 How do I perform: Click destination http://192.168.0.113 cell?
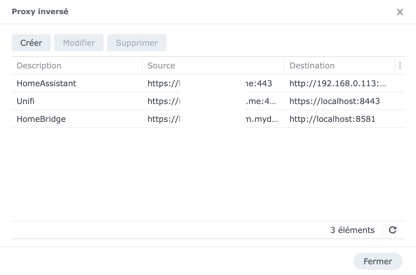pos(338,83)
